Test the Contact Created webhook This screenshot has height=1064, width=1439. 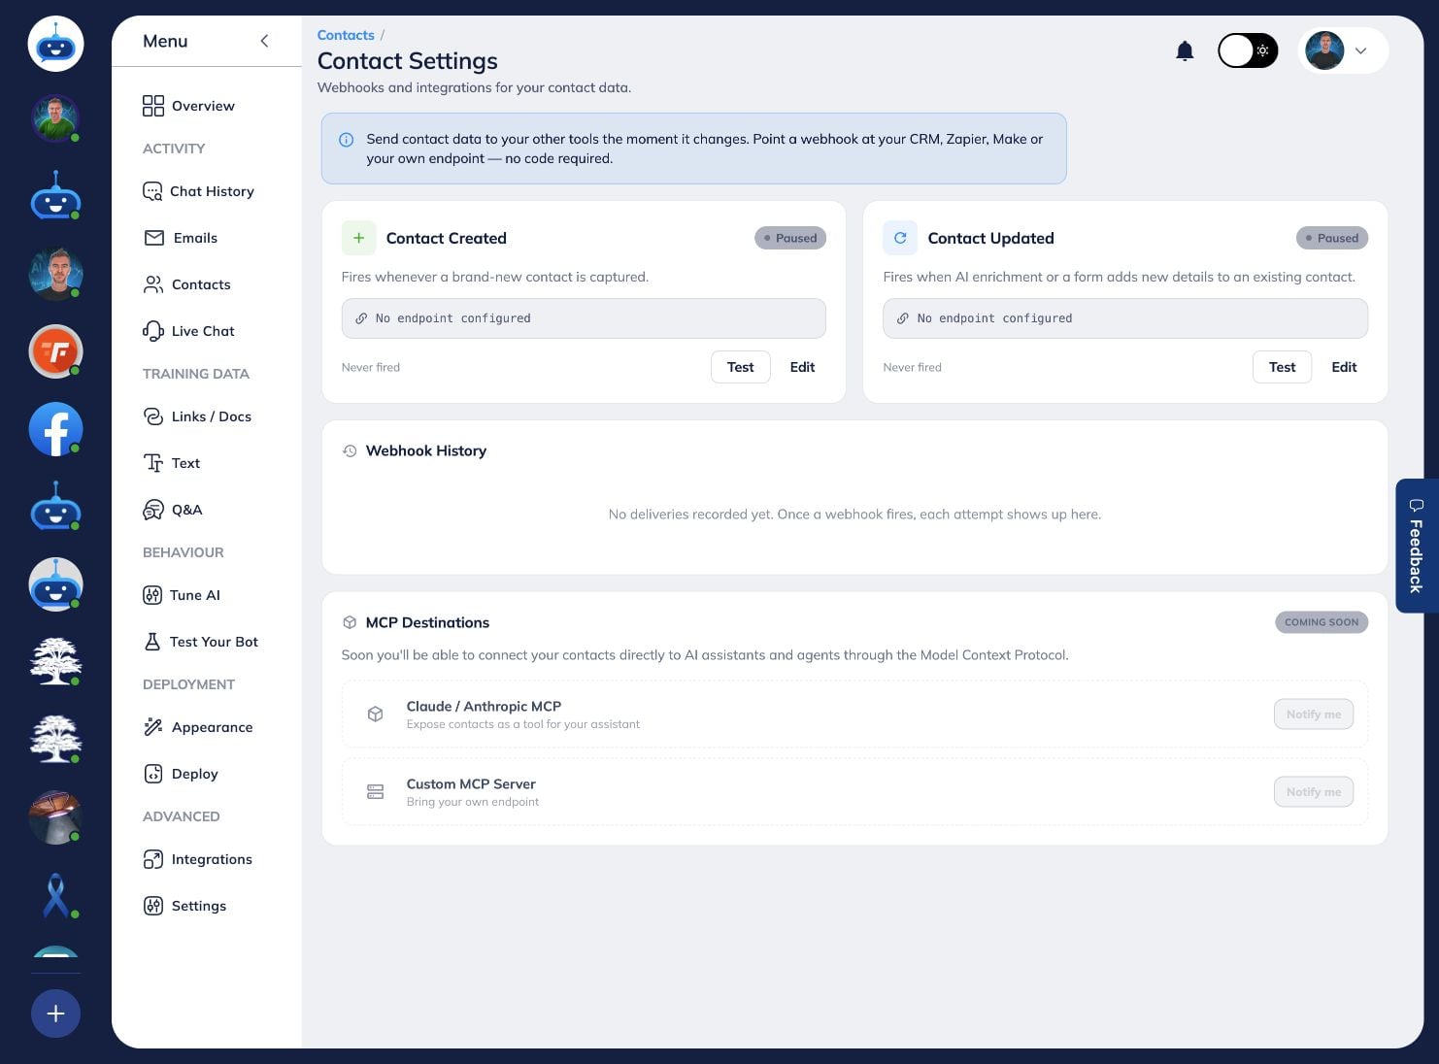click(x=741, y=367)
